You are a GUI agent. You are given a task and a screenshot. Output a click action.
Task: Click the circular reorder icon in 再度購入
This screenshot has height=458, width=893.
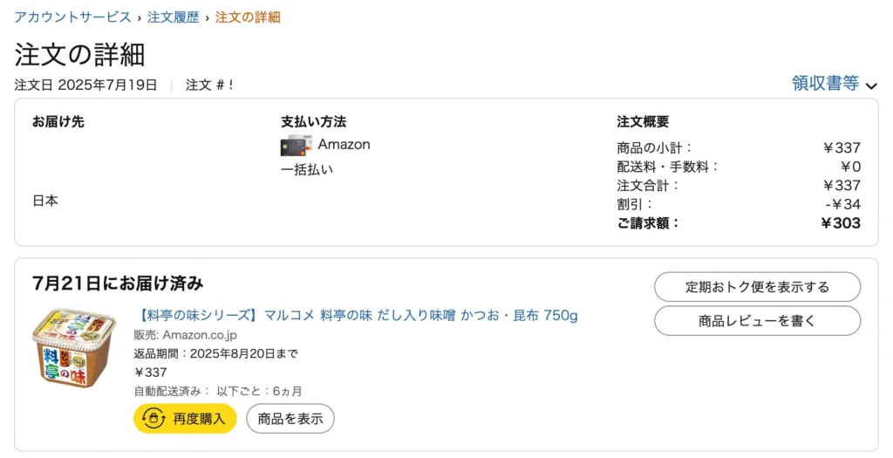point(153,419)
